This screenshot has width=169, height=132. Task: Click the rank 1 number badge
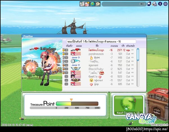click(66, 50)
